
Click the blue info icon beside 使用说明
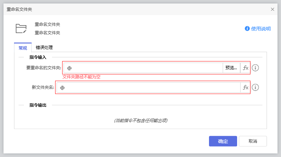pos(247,29)
